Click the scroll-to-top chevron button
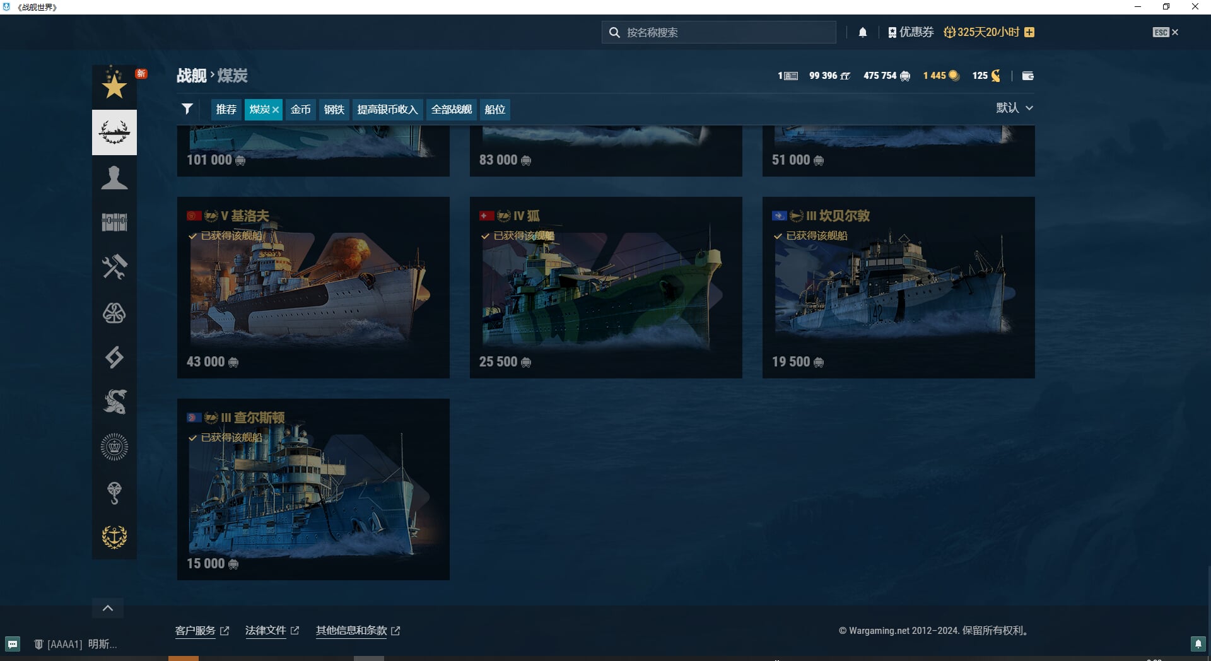The width and height of the screenshot is (1211, 661). [108, 608]
